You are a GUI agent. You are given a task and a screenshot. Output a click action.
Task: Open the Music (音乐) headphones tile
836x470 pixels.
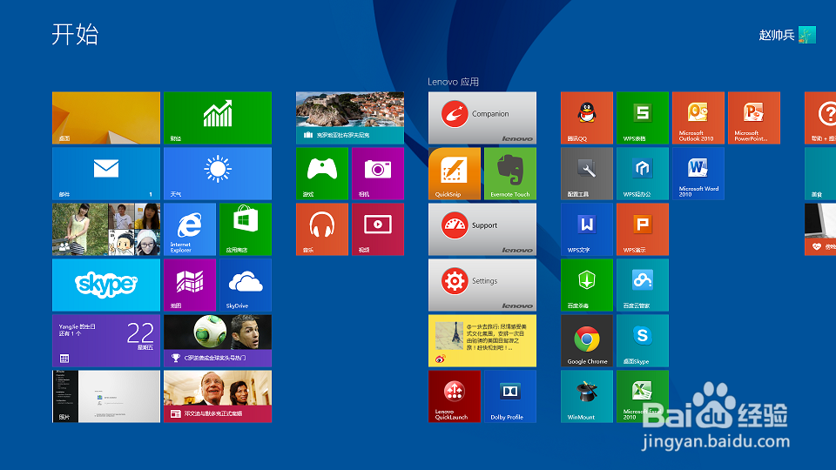click(322, 229)
